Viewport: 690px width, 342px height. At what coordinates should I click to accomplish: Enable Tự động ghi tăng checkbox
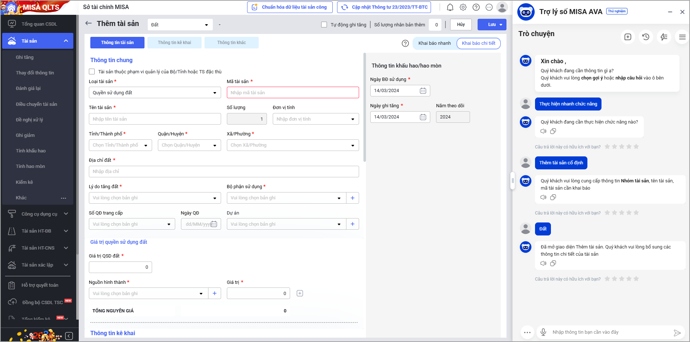[x=324, y=25]
